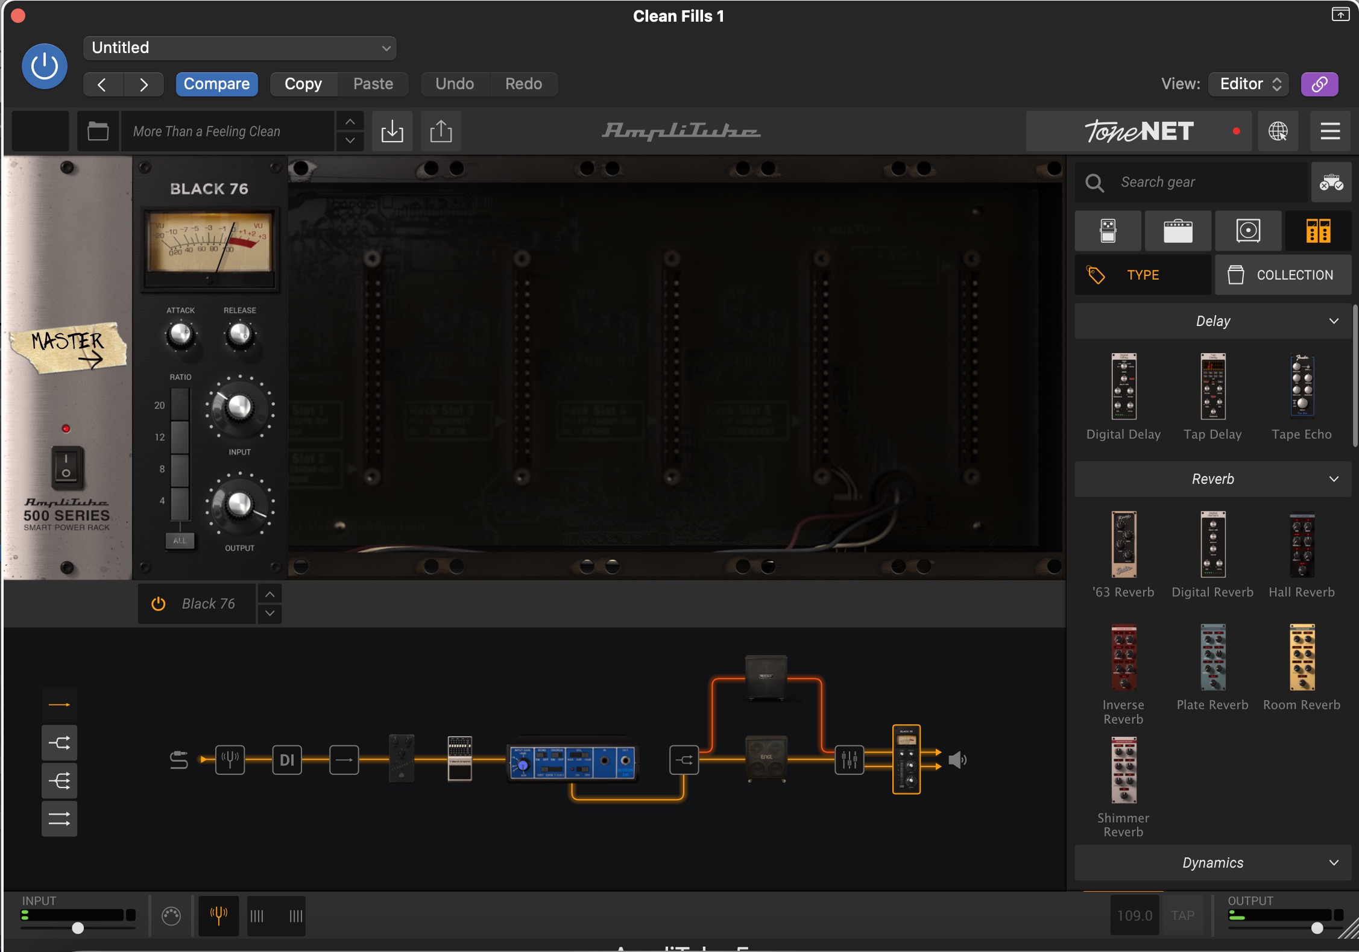Screen dimensions: 1359x952
Task: Open the preset browser folder icon
Action: [x=98, y=131]
